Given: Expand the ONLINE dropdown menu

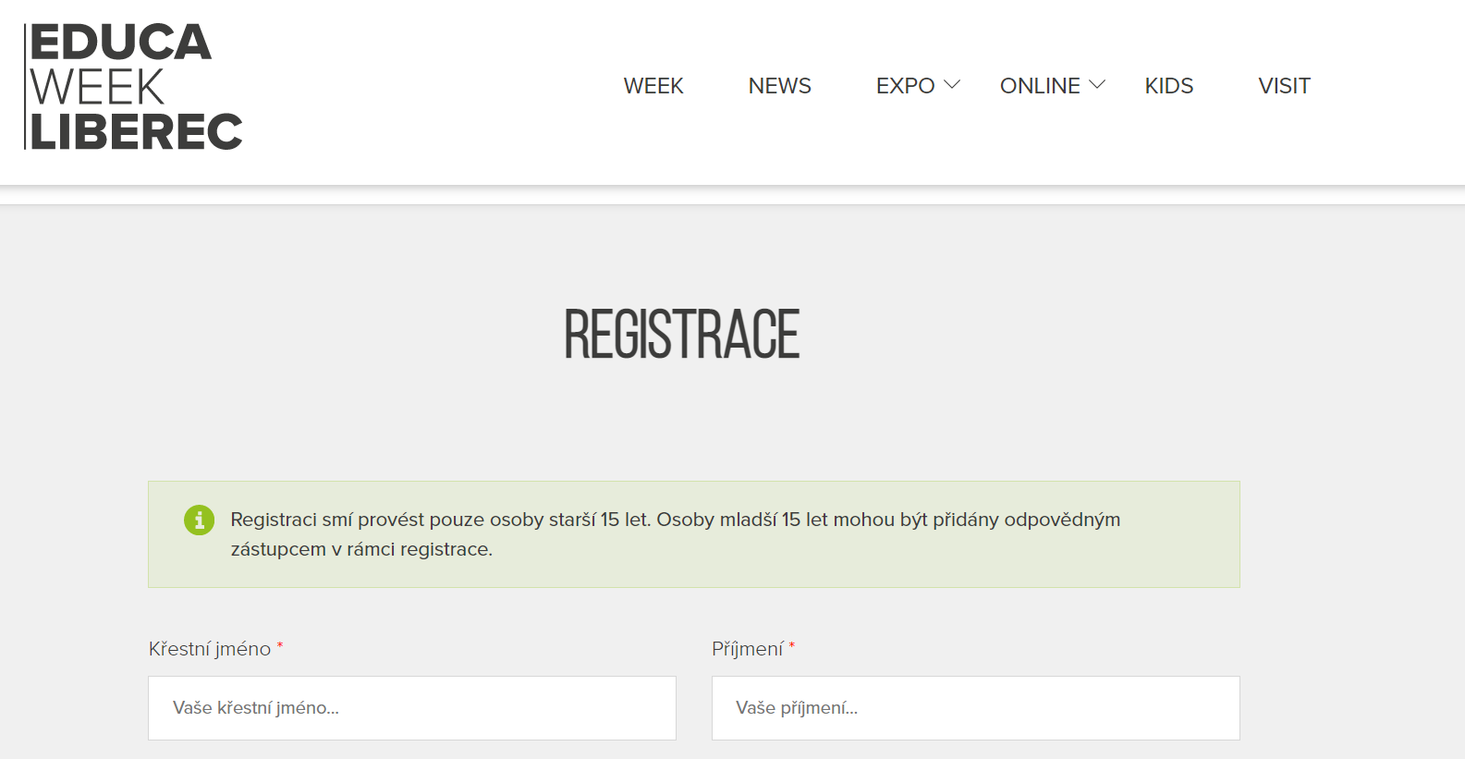Looking at the screenshot, I should [1053, 86].
